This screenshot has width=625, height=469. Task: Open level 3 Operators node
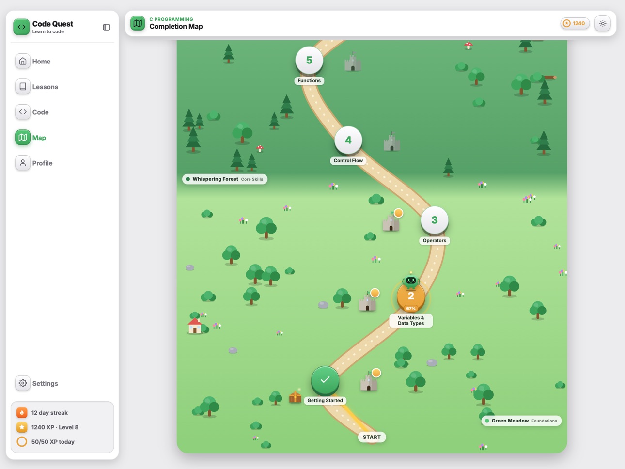point(435,220)
